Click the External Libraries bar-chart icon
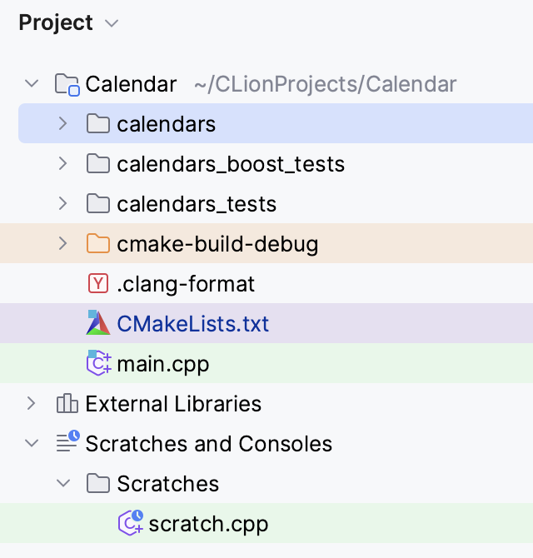The height and width of the screenshot is (558, 533). (67, 403)
